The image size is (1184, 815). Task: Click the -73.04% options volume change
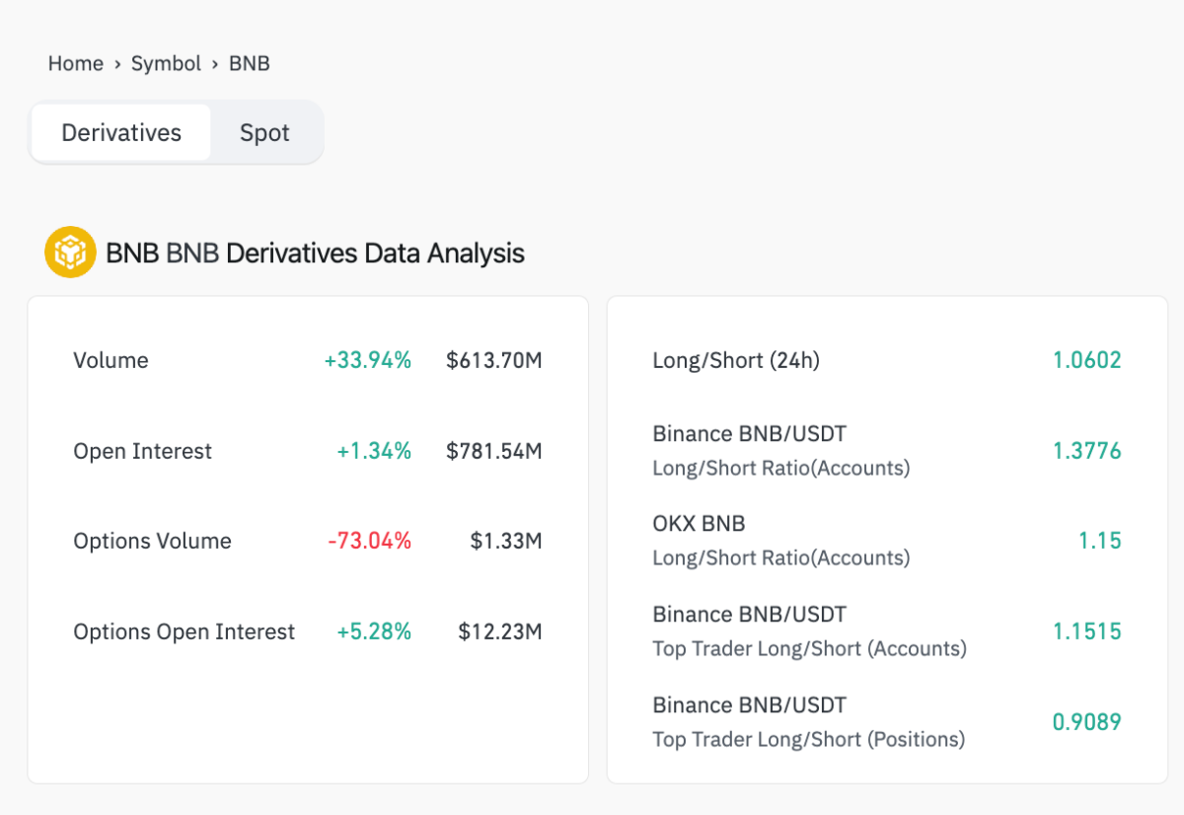click(x=369, y=541)
